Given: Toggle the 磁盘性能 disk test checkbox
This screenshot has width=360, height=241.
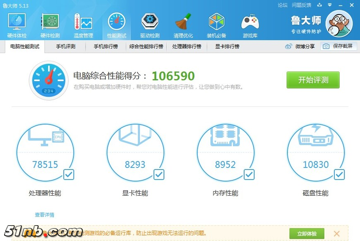Looking at the screenshot, I should click(339, 175).
